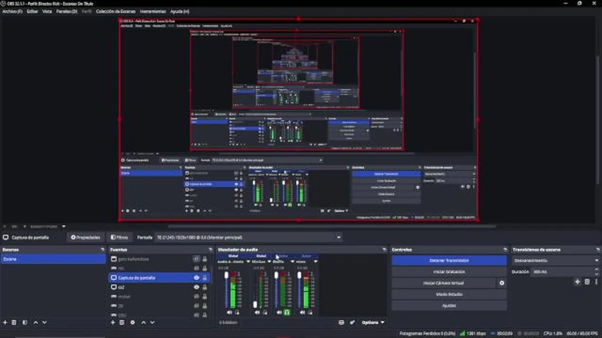Viewport: 602px width, 338px height.
Task: Hide the Captura de pantalla source
Action: (197, 278)
